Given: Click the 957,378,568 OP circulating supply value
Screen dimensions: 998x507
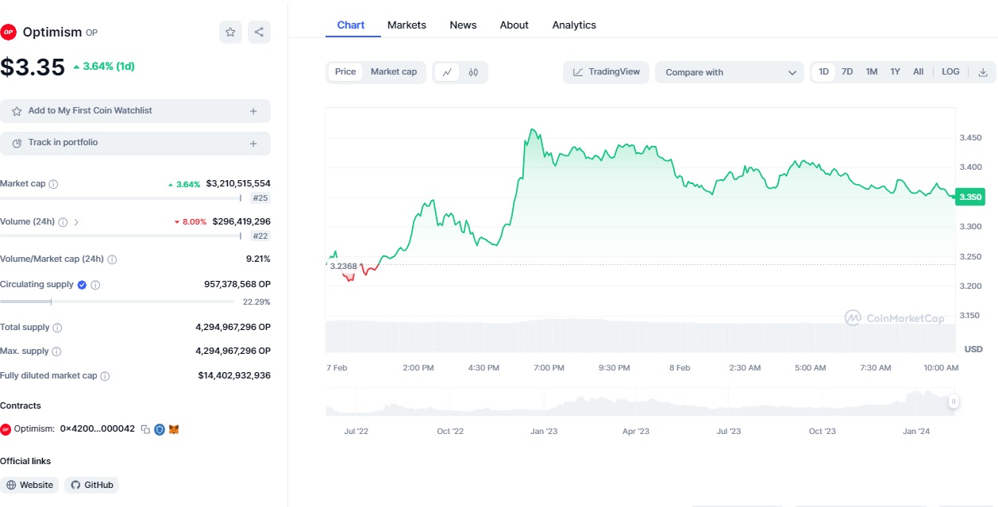Looking at the screenshot, I should coord(237,285).
